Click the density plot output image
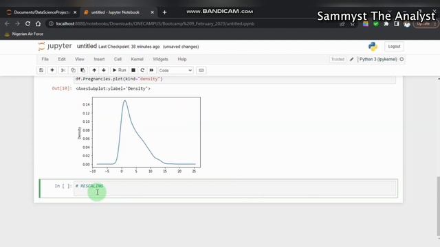440x247 pixels. click(139, 135)
